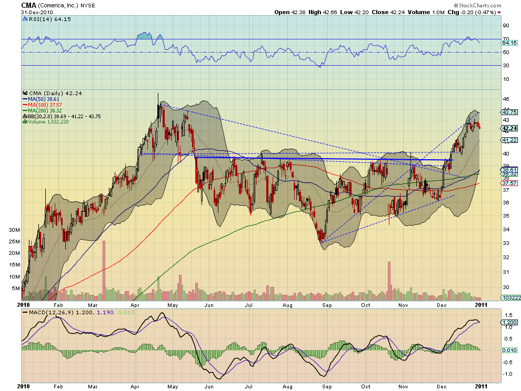Click the 30M label on the volume axis
Screen dimensions: 521x391
point(14,230)
